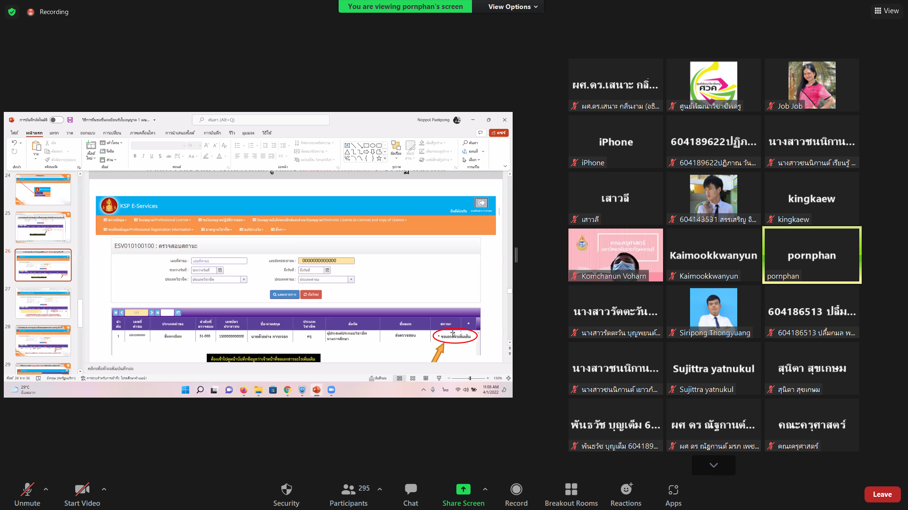This screenshot has width=908, height=510.
Task: Open the Security shield icon
Action: click(x=286, y=490)
